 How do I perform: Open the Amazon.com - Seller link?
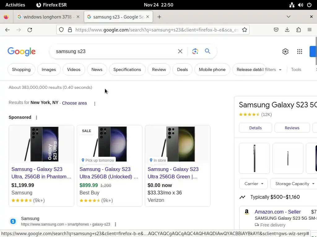(278, 212)
